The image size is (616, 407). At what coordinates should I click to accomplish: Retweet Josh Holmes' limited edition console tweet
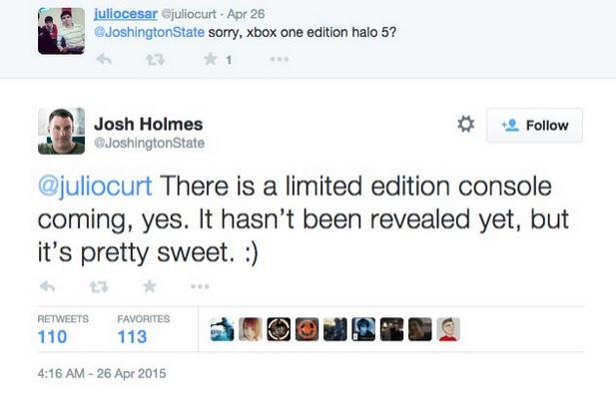tap(97, 286)
